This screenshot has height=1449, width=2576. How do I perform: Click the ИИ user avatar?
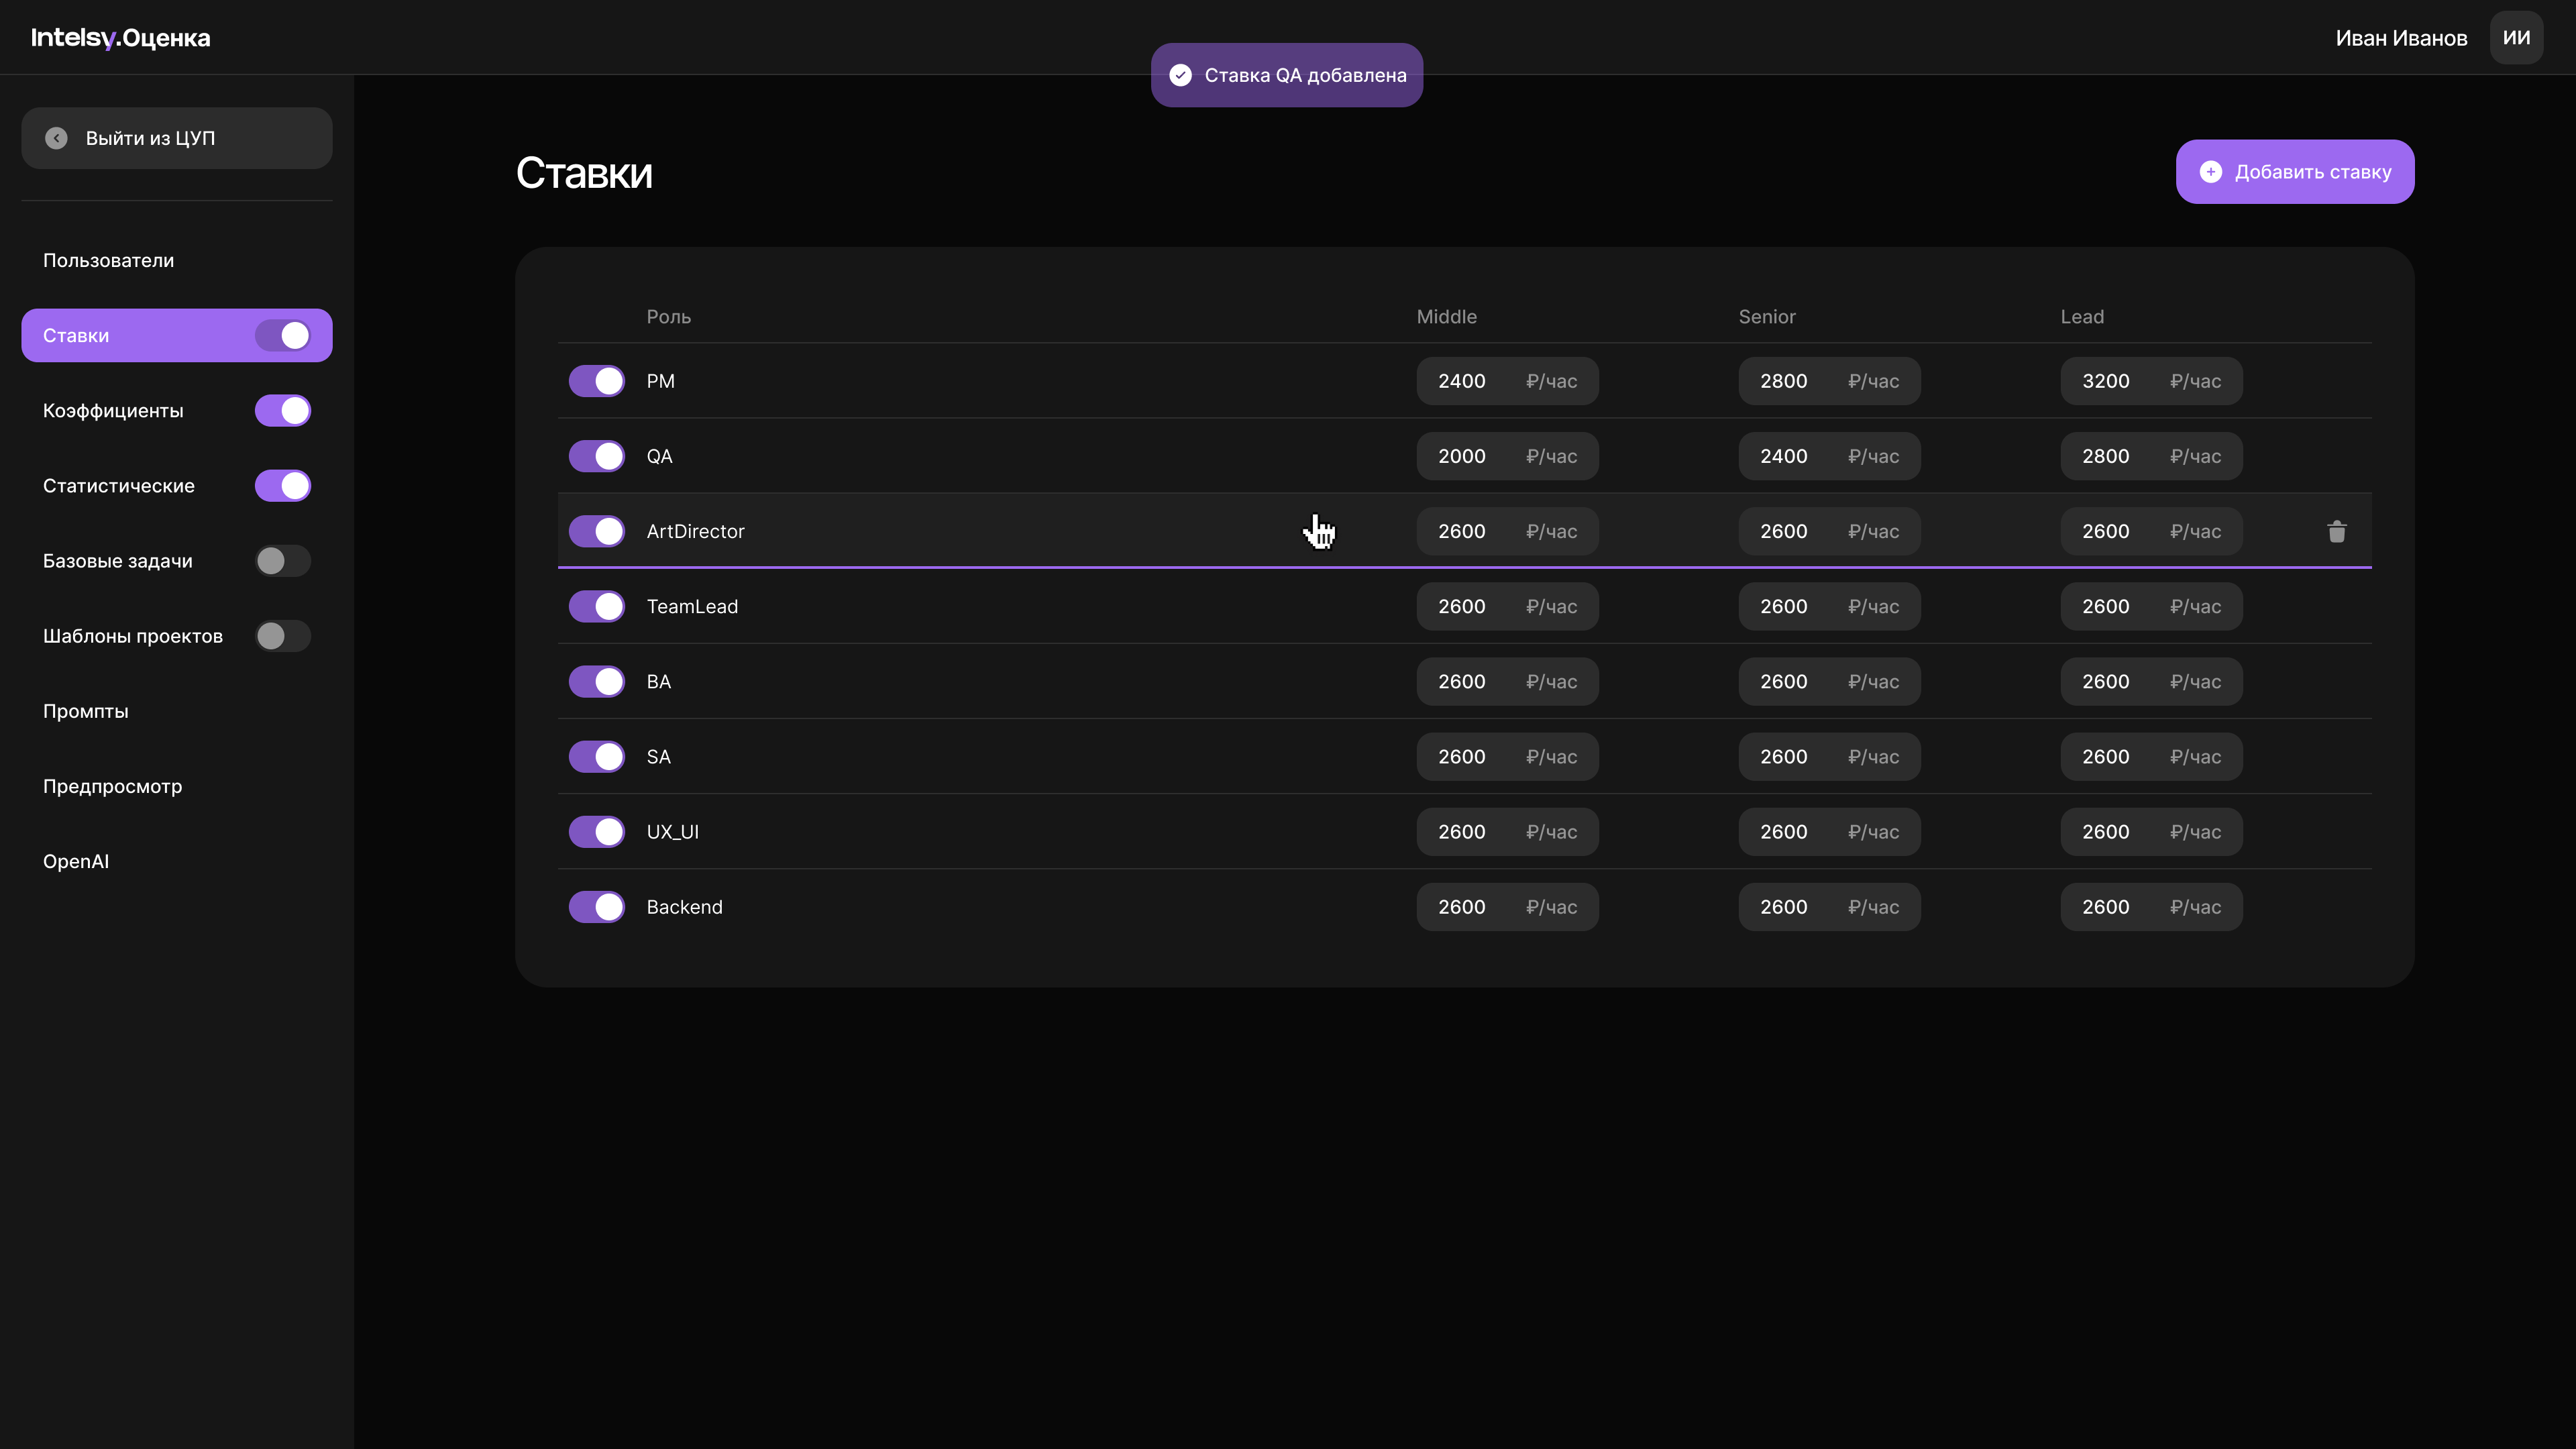click(2516, 38)
